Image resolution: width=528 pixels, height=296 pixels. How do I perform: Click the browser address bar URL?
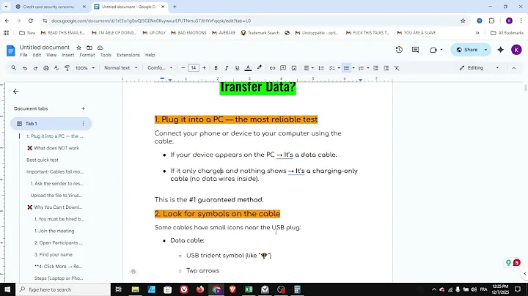pos(151,21)
